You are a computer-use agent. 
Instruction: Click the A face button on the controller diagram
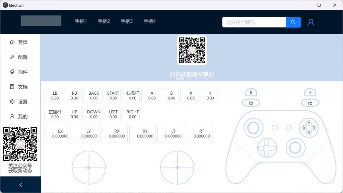tap(309, 132)
